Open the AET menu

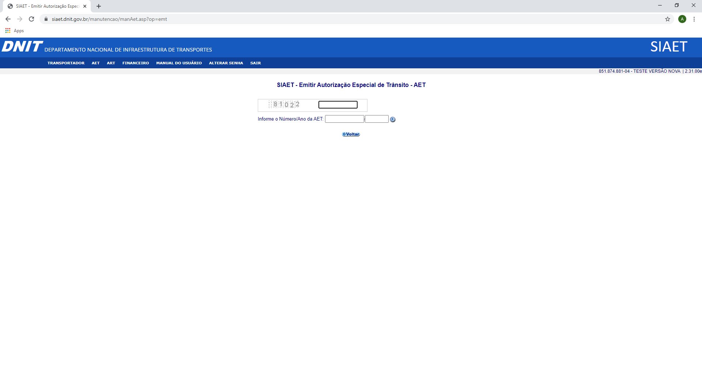click(x=95, y=63)
